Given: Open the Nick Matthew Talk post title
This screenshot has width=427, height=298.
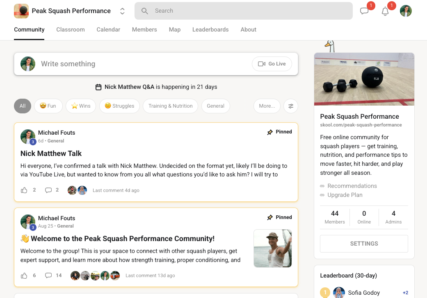Looking at the screenshot, I should point(51,154).
